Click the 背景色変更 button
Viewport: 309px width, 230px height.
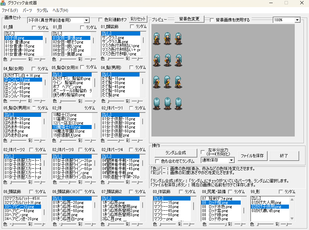point(189,19)
